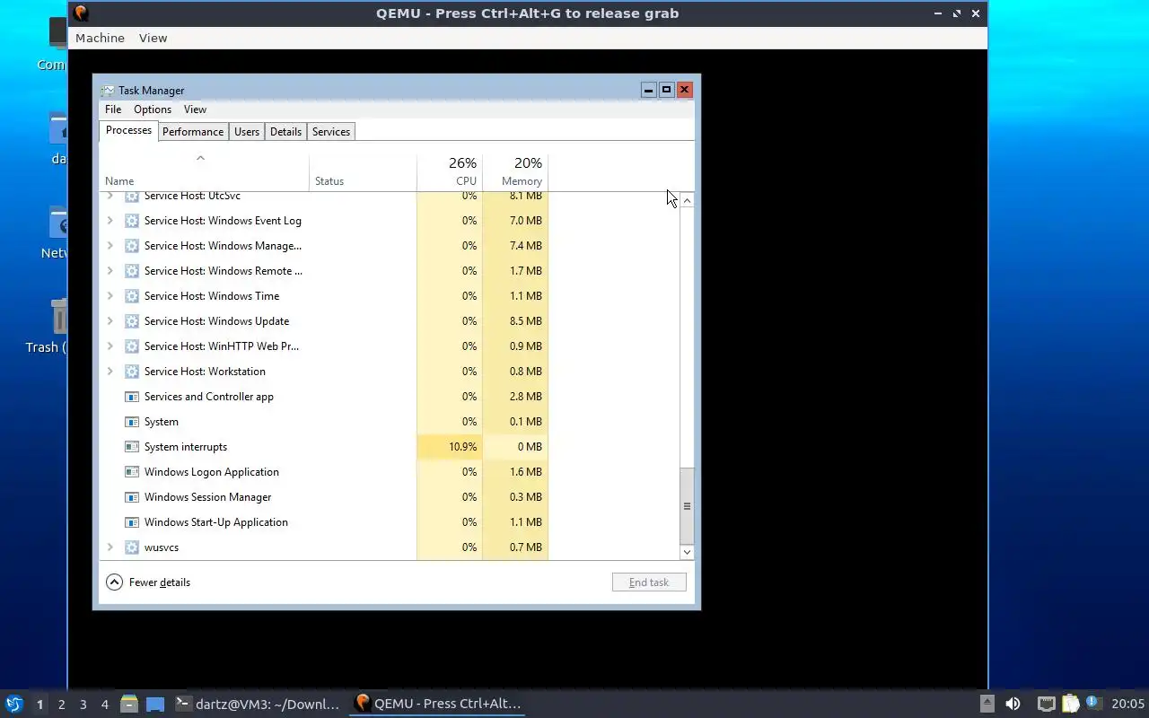The width and height of the screenshot is (1149, 718).
Task: Open the dartz@VM3 terminal taskbar entry
Action: 258,705
